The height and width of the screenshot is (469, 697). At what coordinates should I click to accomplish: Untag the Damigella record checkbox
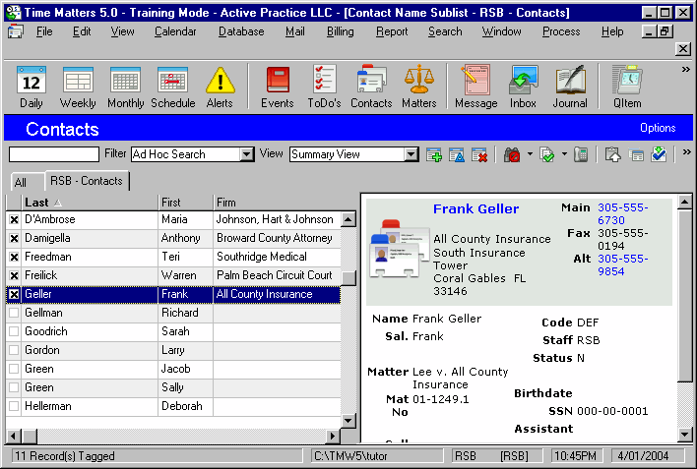[x=14, y=239]
